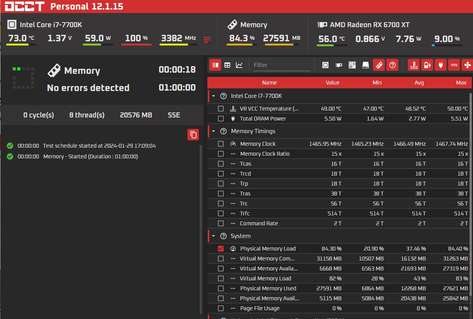This screenshot has width=473, height=319.
Task: Toggle the battery voltage sensor filter icon
Action: tap(427, 65)
